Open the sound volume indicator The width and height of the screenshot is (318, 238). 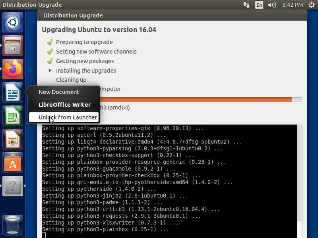[272, 5]
